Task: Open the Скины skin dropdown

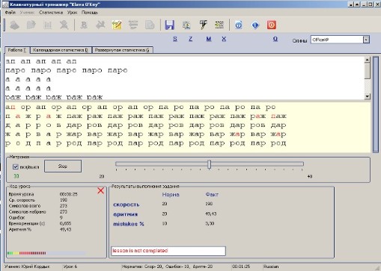Action: click(x=366, y=40)
